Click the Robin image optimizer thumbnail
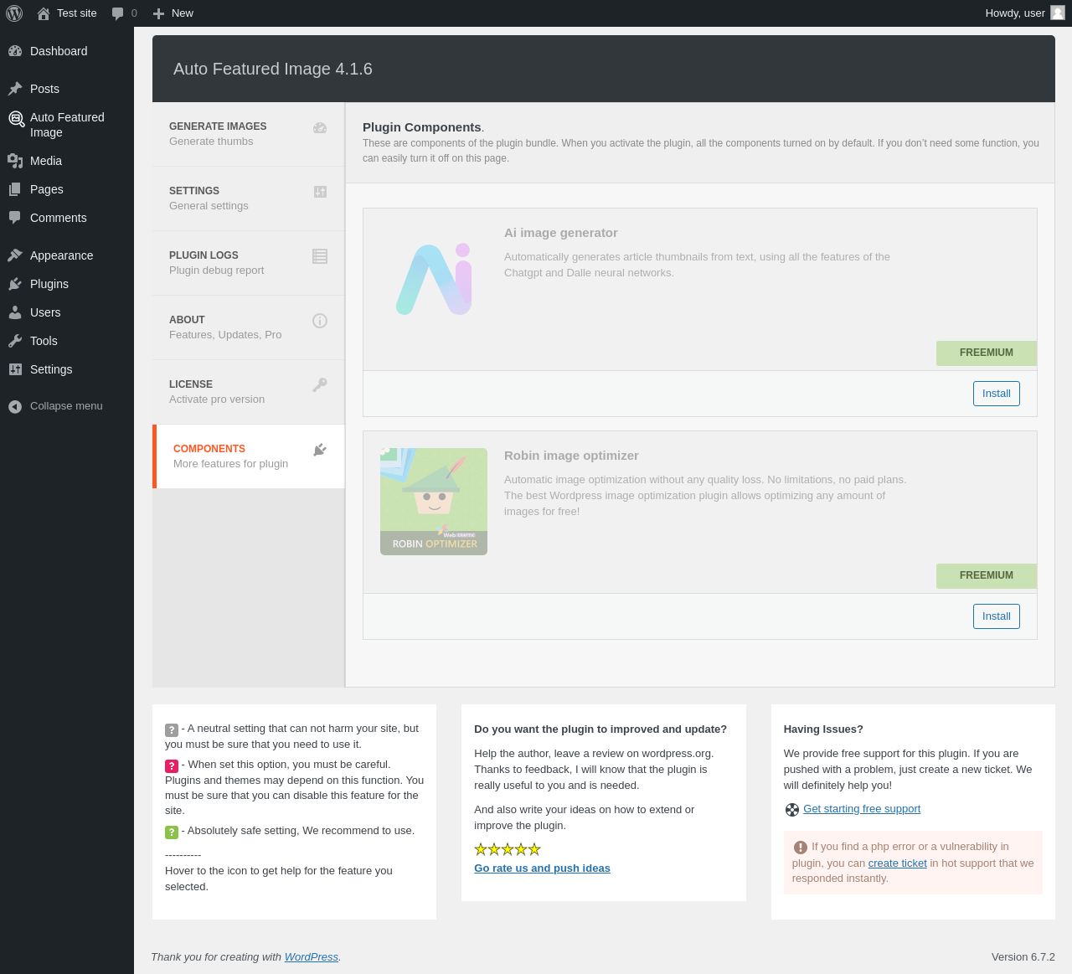 click(x=434, y=502)
